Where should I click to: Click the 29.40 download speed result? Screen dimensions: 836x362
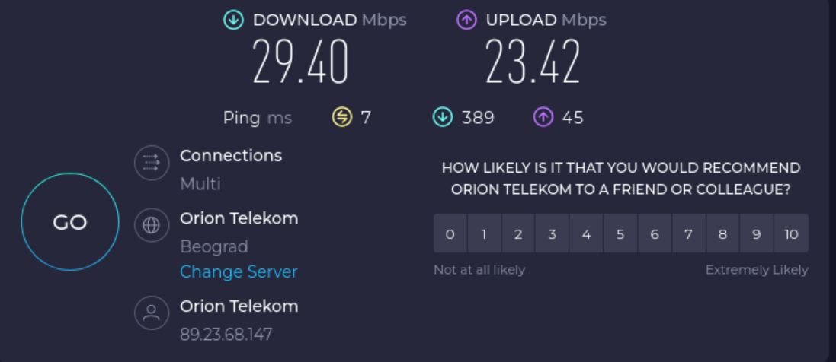pyautogui.click(x=300, y=62)
